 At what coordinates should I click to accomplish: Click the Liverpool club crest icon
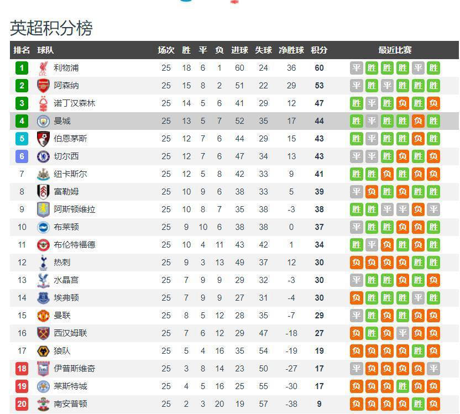(x=43, y=68)
